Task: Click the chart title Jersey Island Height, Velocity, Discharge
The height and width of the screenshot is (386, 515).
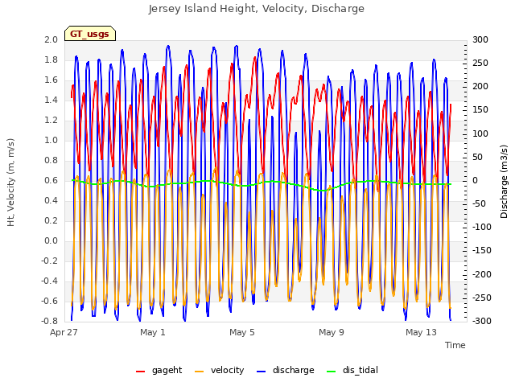Action: tap(257, 9)
